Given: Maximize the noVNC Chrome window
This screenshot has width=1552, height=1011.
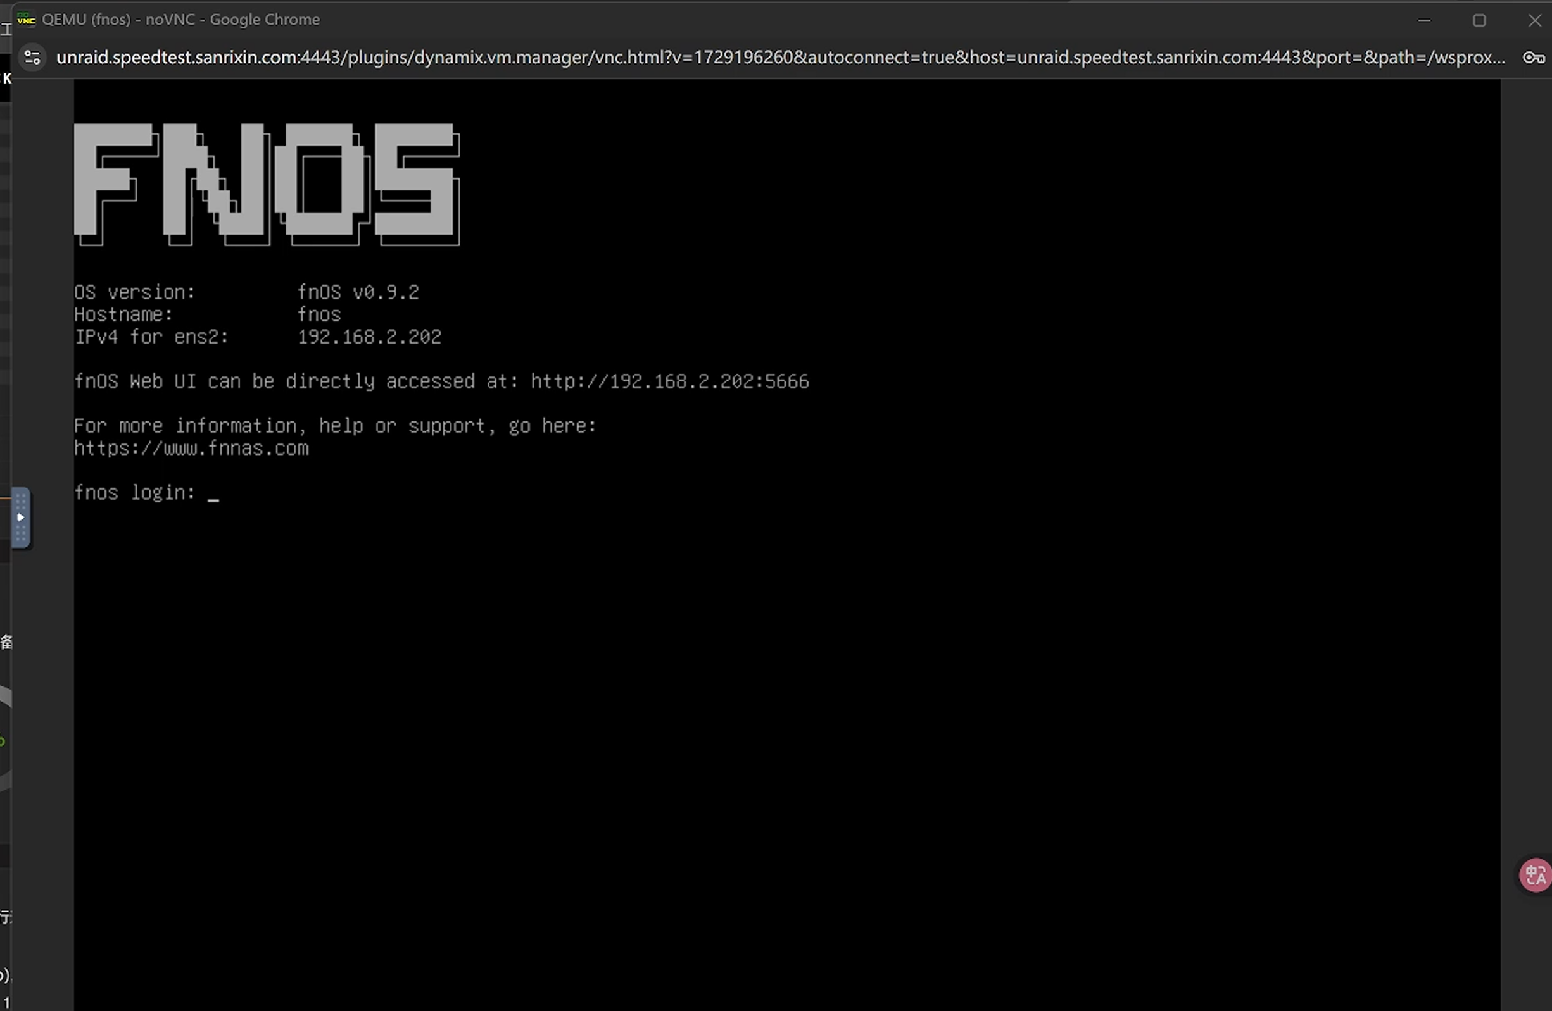Looking at the screenshot, I should coord(1479,20).
